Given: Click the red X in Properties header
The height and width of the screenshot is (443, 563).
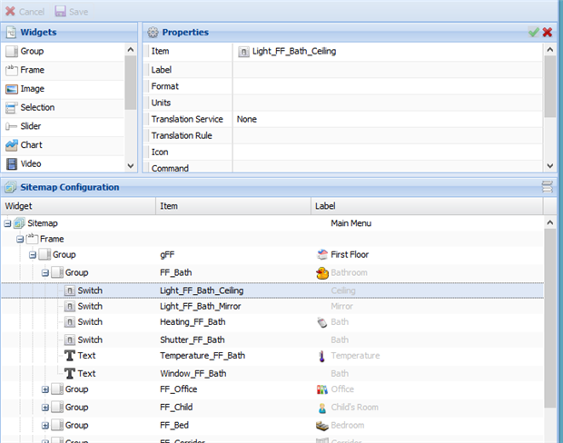Looking at the screenshot, I should (548, 32).
